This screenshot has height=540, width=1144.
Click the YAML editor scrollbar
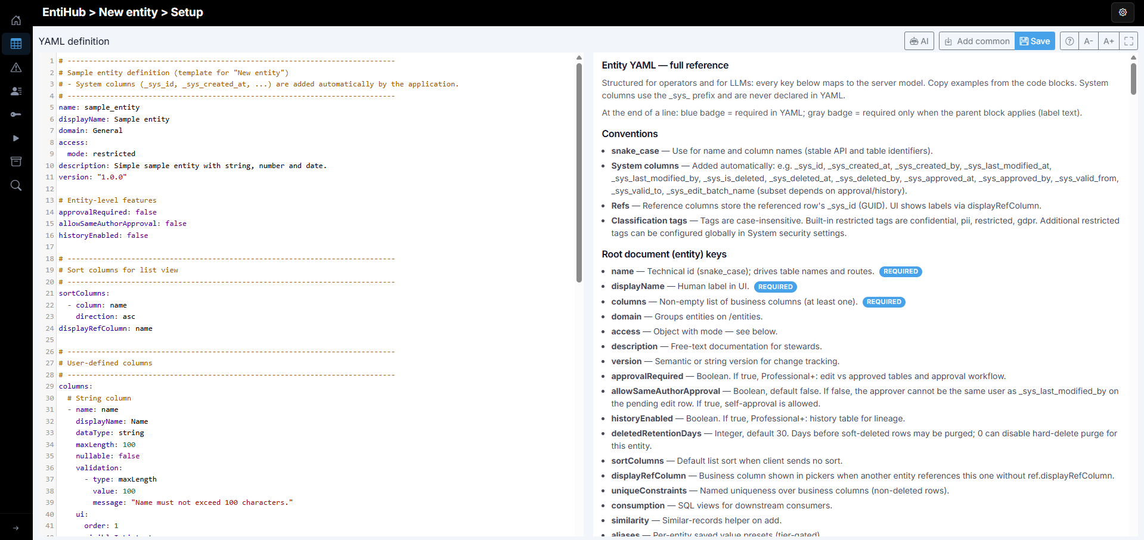point(579,173)
